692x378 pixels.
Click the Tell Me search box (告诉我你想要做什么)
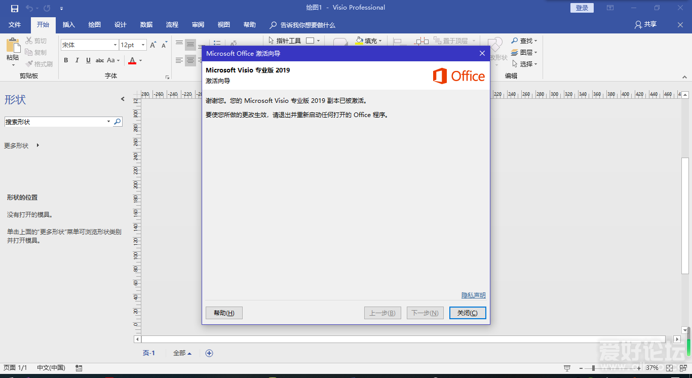tap(302, 25)
